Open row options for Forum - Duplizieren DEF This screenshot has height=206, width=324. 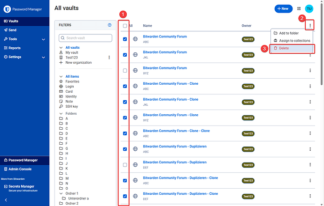point(310,165)
